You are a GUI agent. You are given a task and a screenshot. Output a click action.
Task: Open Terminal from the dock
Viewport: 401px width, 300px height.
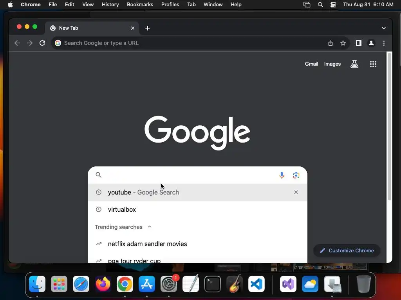pos(213,284)
